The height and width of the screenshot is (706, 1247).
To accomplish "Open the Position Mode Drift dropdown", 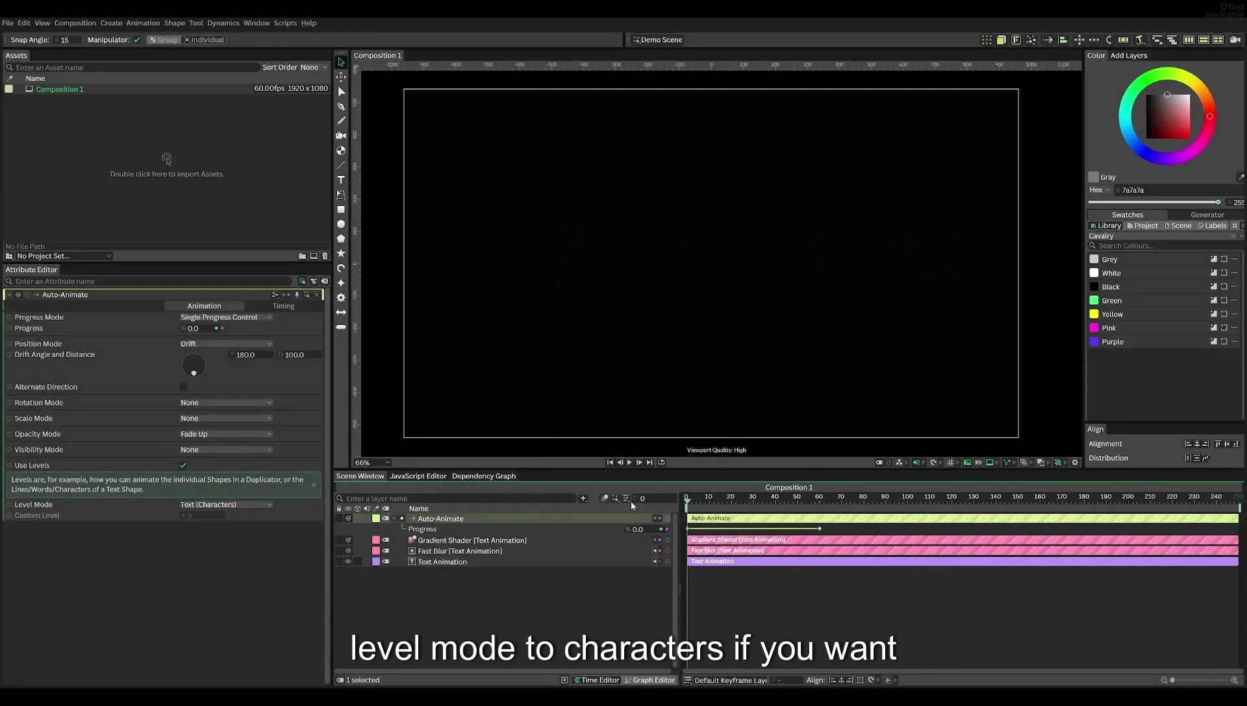I will (x=226, y=344).
